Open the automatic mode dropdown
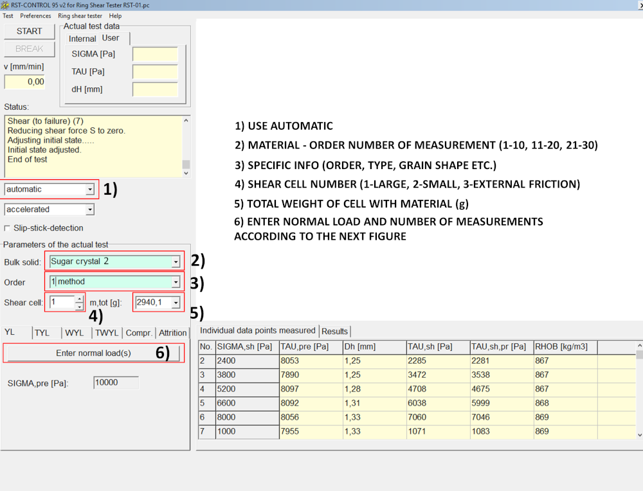 pyautogui.click(x=90, y=190)
